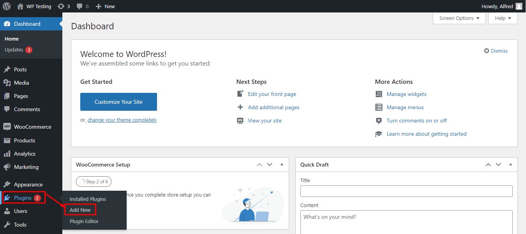The image size is (526, 234).
Task: Click Alfred's user avatar
Action: [519, 6]
